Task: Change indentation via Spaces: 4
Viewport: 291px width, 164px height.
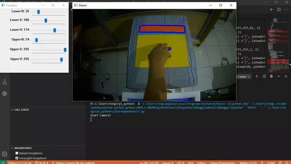Action: point(168,163)
